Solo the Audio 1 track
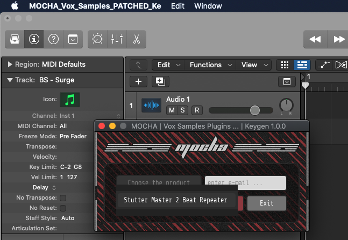Viewport: 348px width, 240px height. 182,110
